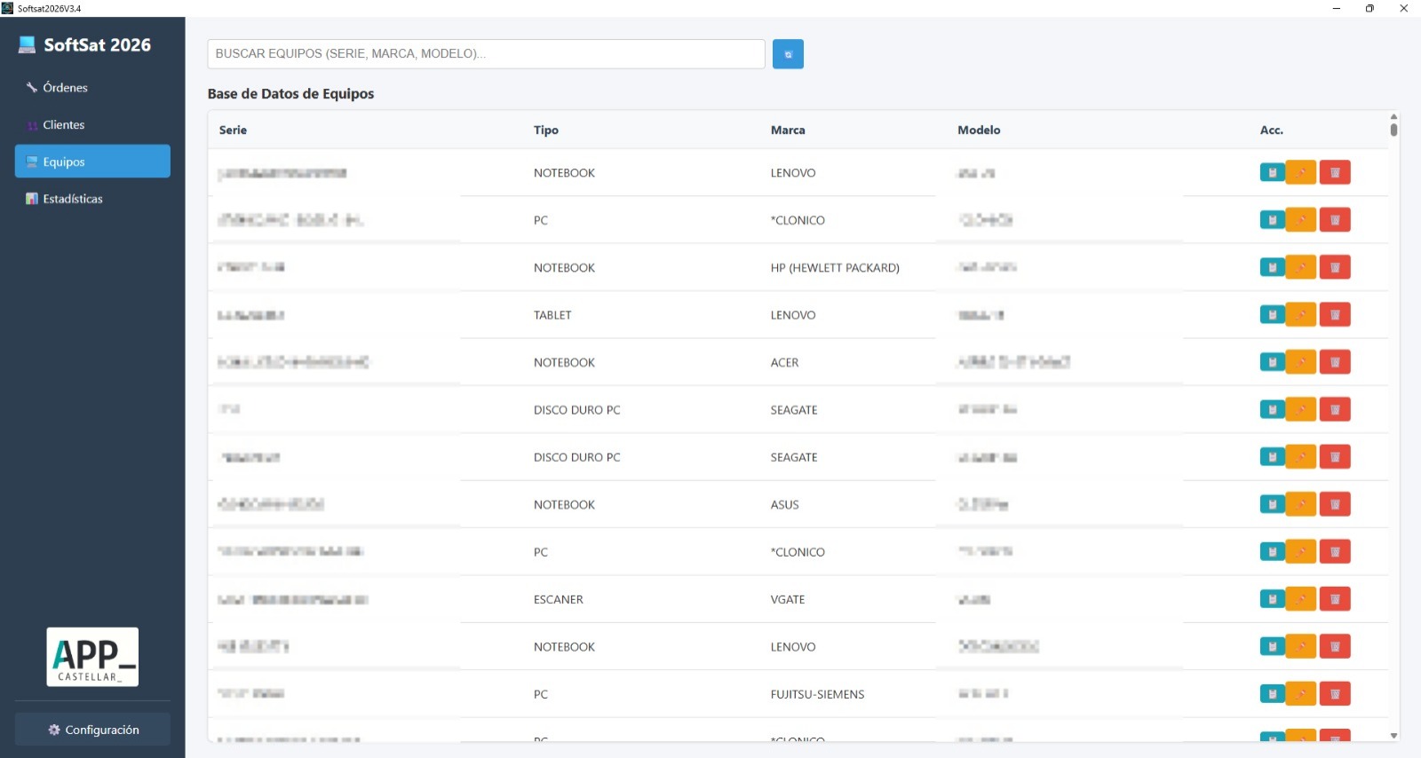Click the VGATE brand cell
The width and height of the screenshot is (1421, 758).
788,599
